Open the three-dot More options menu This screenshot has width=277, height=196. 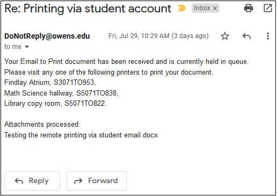point(268,36)
